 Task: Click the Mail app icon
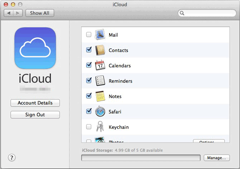(100, 34)
